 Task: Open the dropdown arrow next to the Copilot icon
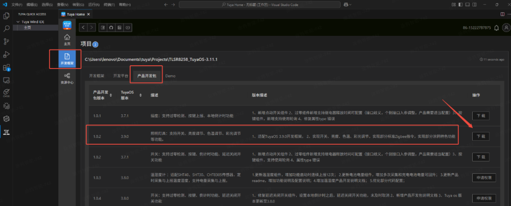pos(350,5)
